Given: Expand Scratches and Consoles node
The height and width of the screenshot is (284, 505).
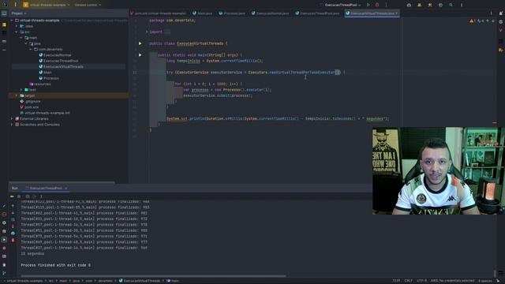Looking at the screenshot, I should pyautogui.click(x=12, y=125).
